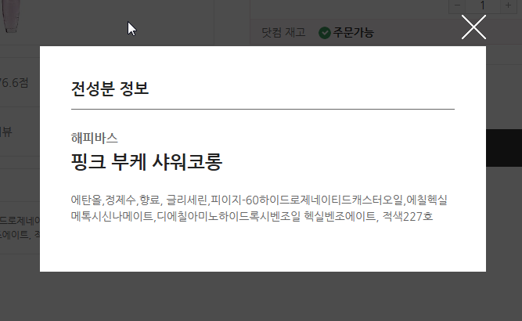This screenshot has width=522, height=321.
Task: Click ingredient line starting with 에탄올,정제수
Action: click(259, 200)
